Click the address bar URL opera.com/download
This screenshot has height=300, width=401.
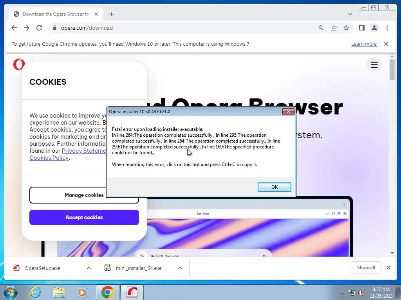tap(87, 28)
